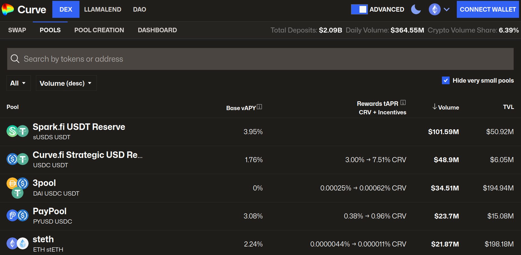
Task: Open the Volume (desc) sort dropdown
Action: 66,83
